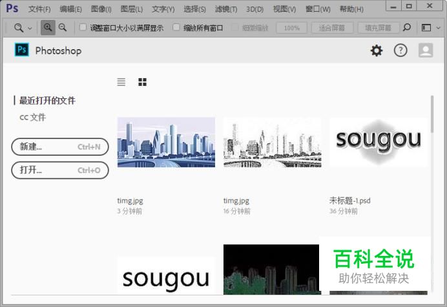The height and width of the screenshot is (307, 447).
Task: Open the 视图(V) menu
Action: 284,9
